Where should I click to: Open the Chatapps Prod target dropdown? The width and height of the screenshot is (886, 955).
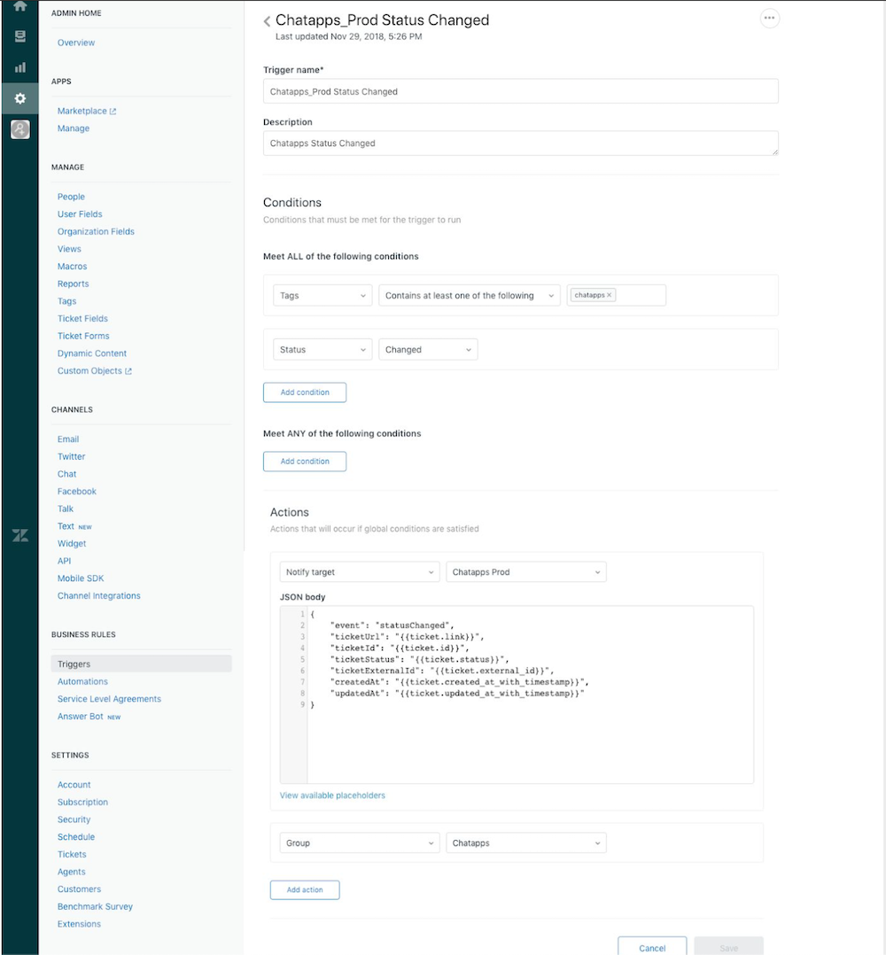point(526,572)
